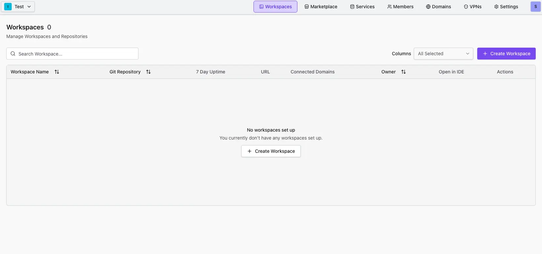
Task: Click the search magnifier icon
Action: [x=13, y=54]
